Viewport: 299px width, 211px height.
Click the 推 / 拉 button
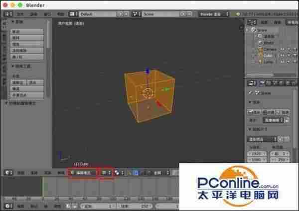click(x=27, y=57)
